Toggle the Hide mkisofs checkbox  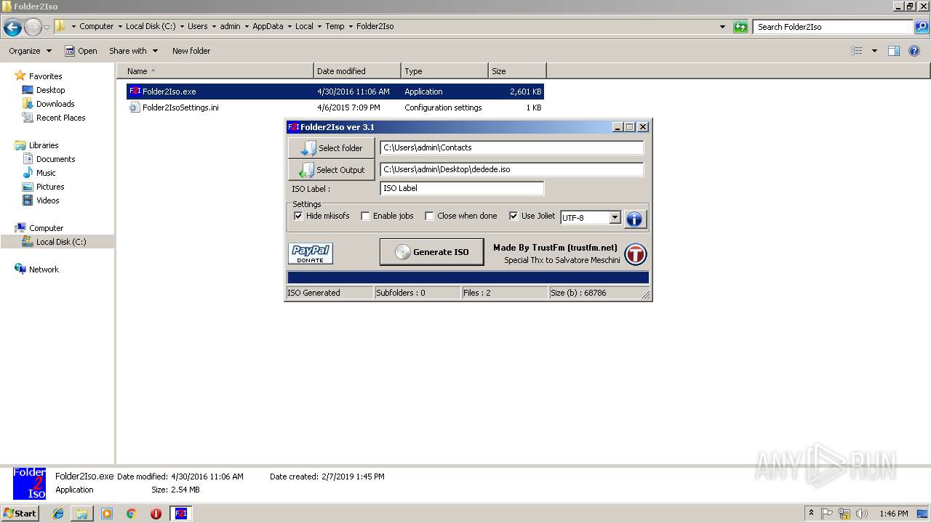(298, 216)
